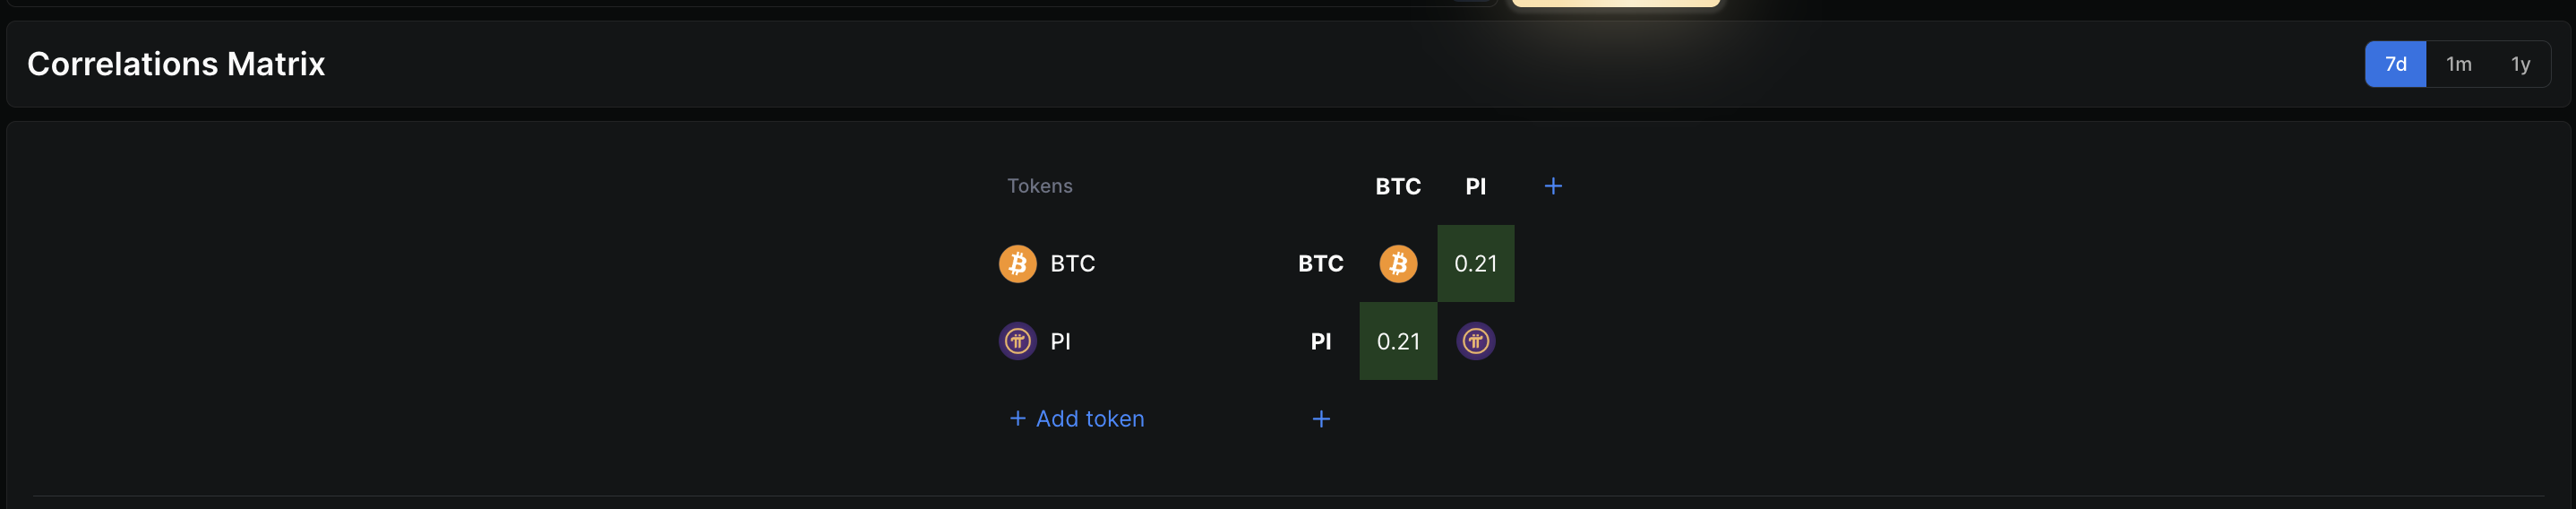Select the 0.21 cell in the PI row
The width and height of the screenshot is (2576, 509).
(1398, 342)
